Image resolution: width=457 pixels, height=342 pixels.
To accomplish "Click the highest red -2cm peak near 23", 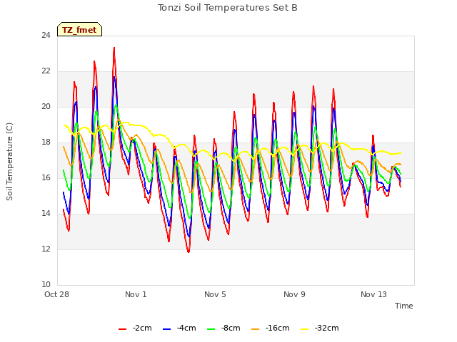I will (x=114, y=48).
